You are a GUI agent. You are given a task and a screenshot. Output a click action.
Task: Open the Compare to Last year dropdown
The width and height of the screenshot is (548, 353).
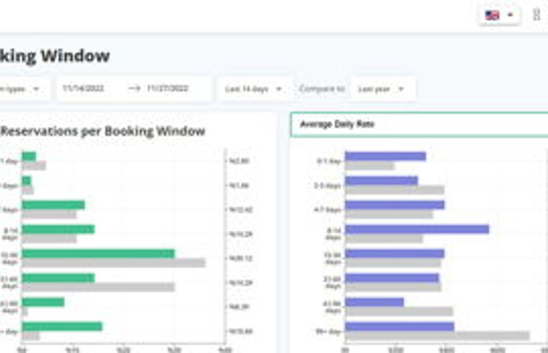pyautogui.click(x=383, y=89)
